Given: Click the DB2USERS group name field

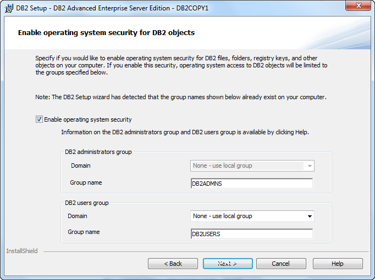Looking at the screenshot, I should [252, 234].
